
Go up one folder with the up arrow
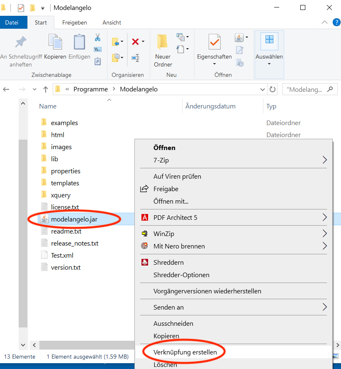[x=46, y=89]
